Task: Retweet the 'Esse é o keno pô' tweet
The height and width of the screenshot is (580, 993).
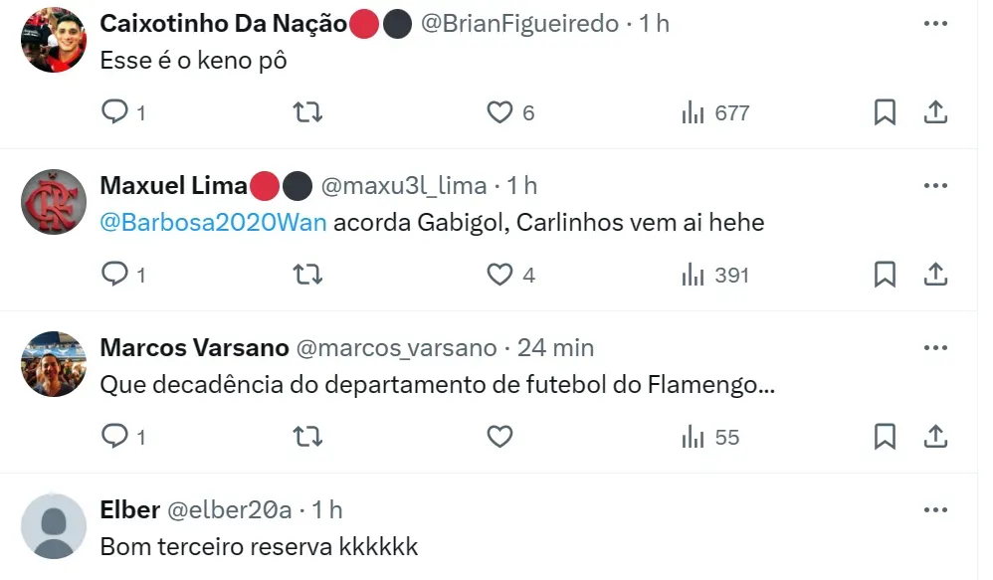Action: [308, 112]
